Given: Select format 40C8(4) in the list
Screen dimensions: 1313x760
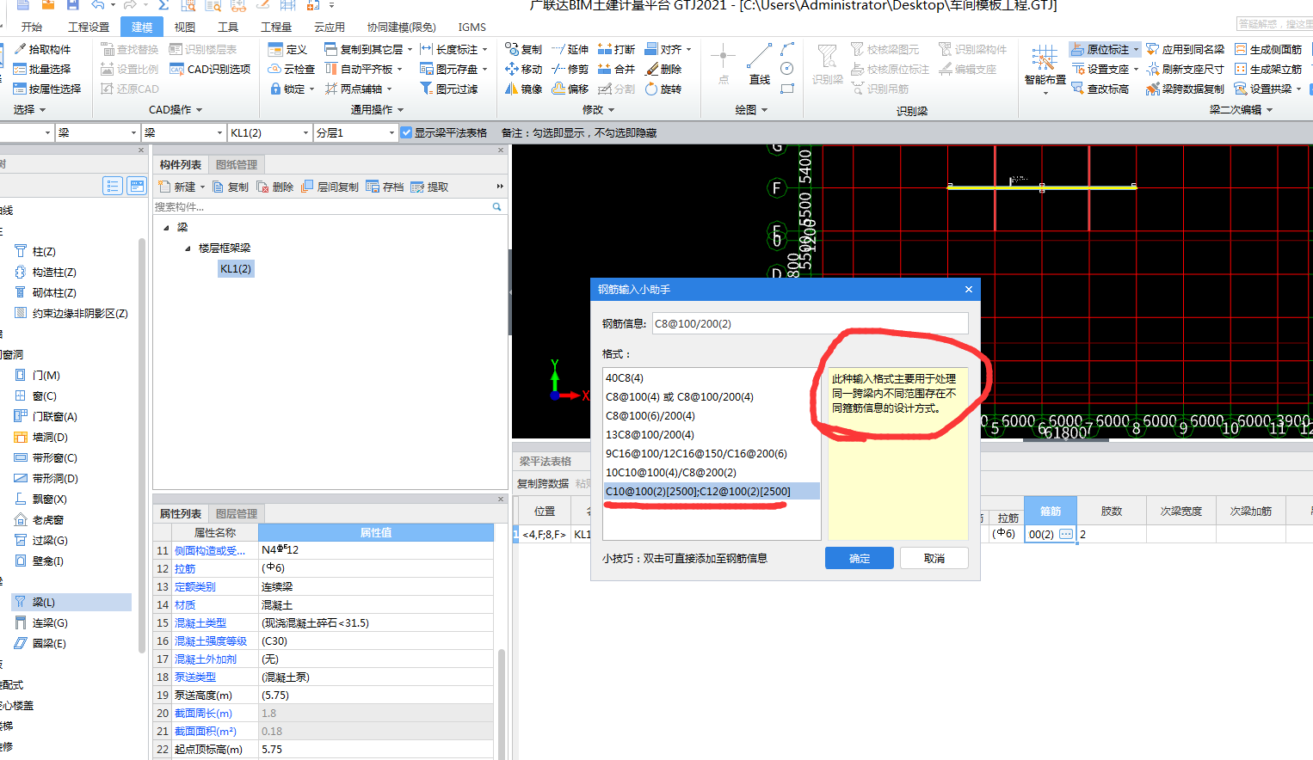Looking at the screenshot, I should 712,377.
